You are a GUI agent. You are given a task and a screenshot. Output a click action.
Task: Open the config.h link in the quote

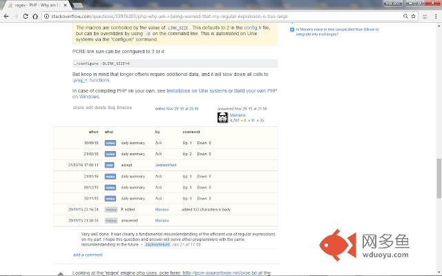tap(253, 28)
